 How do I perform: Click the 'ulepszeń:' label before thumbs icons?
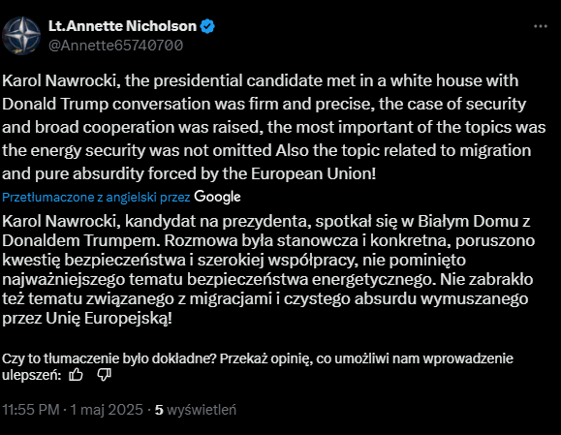point(32,375)
